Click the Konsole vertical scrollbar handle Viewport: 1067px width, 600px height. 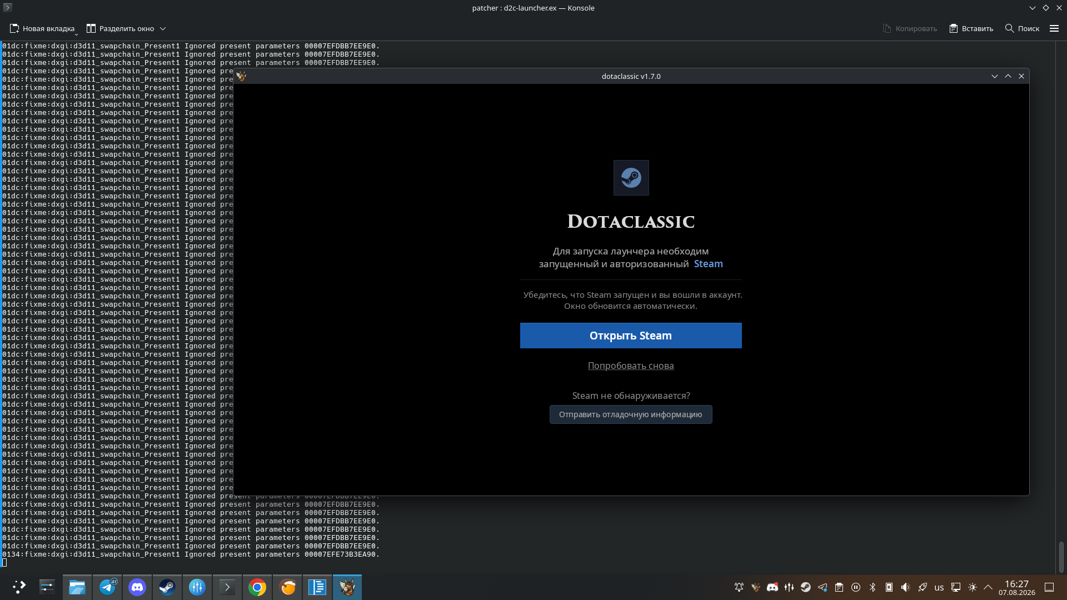(1061, 557)
